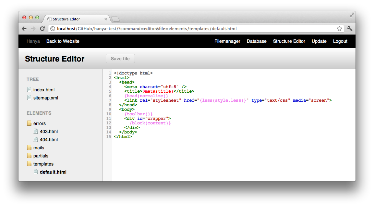The height and width of the screenshot is (207, 374).
Task: Expand the mails folder
Action: coord(38,147)
